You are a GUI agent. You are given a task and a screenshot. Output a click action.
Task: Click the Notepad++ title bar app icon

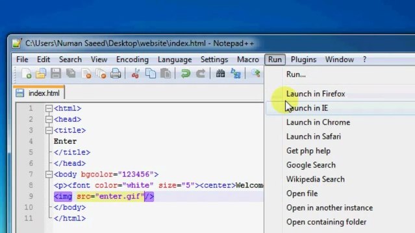(x=17, y=43)
